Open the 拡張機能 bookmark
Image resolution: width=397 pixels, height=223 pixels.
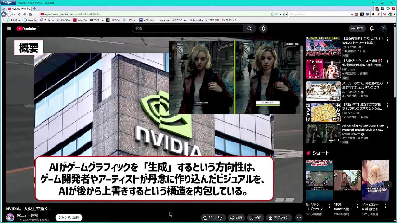click(x=212, y=20)
